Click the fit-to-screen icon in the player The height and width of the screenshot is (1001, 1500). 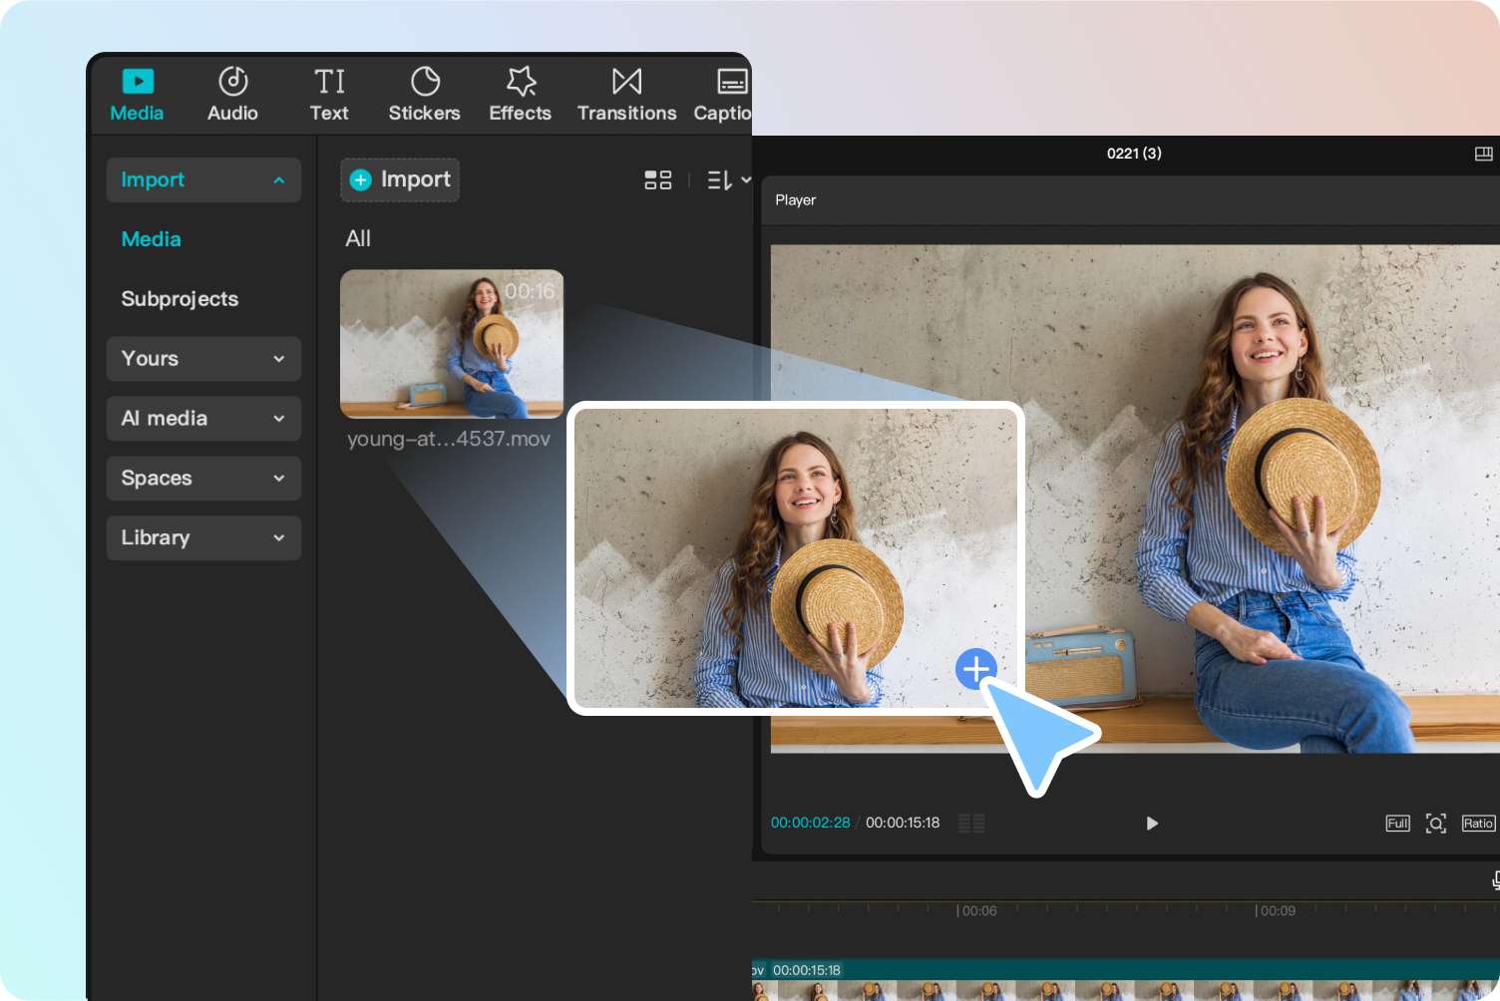pos(1436,823)
